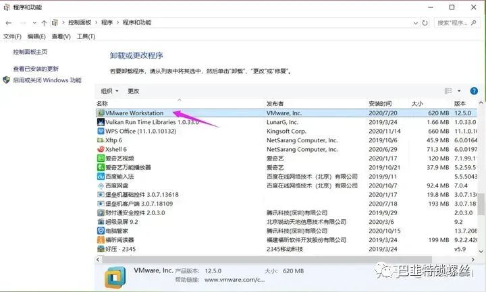Open the 工具(T) menu
This screenshot has height=292, width=486.
pyautogui.click(x=86, y=36)
